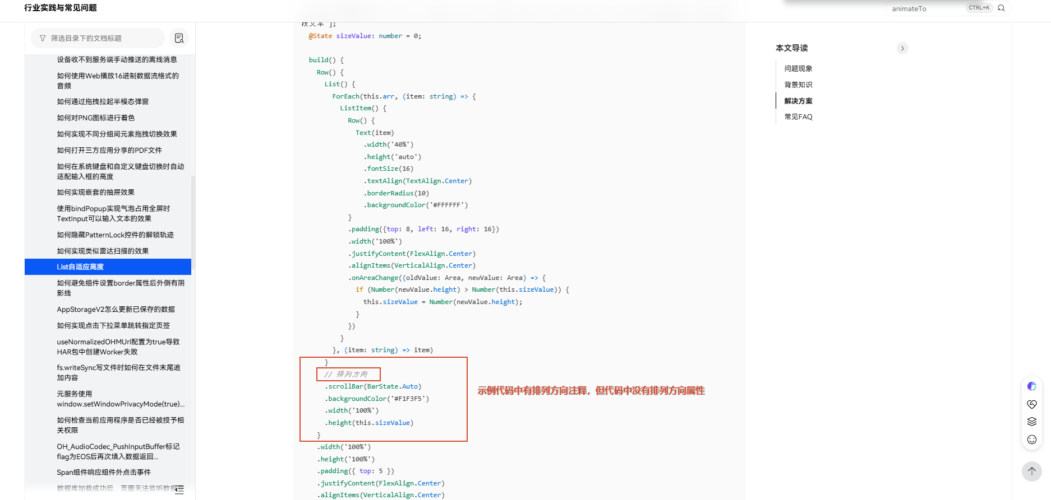Open fs.writeSync写文件时 article
The width and height of the screenshot is (1051, 500).
pos(118,372)
